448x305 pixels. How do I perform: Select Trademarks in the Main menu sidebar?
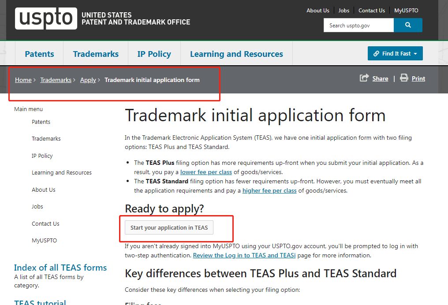point(46,139)
